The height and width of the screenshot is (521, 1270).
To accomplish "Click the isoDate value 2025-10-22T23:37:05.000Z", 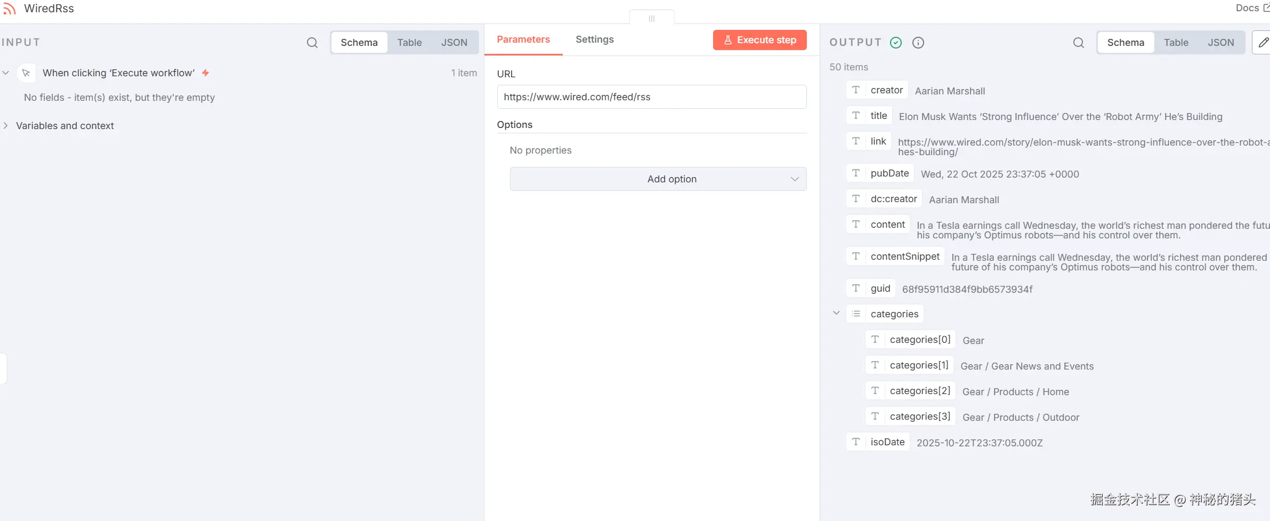I will pyautogui.click(x=980, y=443).
